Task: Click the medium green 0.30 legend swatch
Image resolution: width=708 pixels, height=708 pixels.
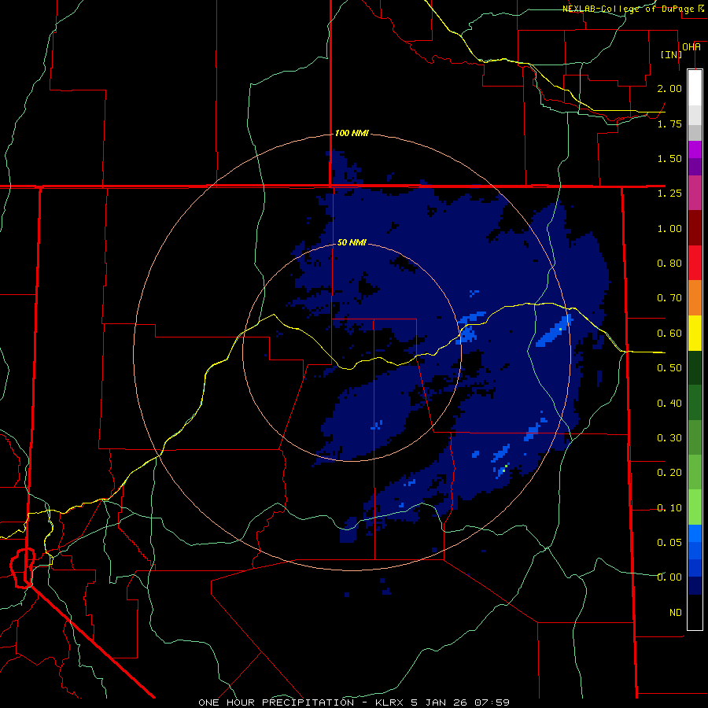Action: (695, 437)
